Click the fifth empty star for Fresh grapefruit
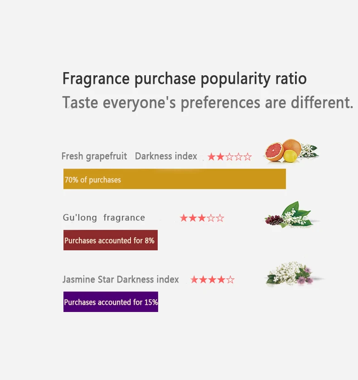The height and width of the screenshot is (380, 358). click(247, 157)
